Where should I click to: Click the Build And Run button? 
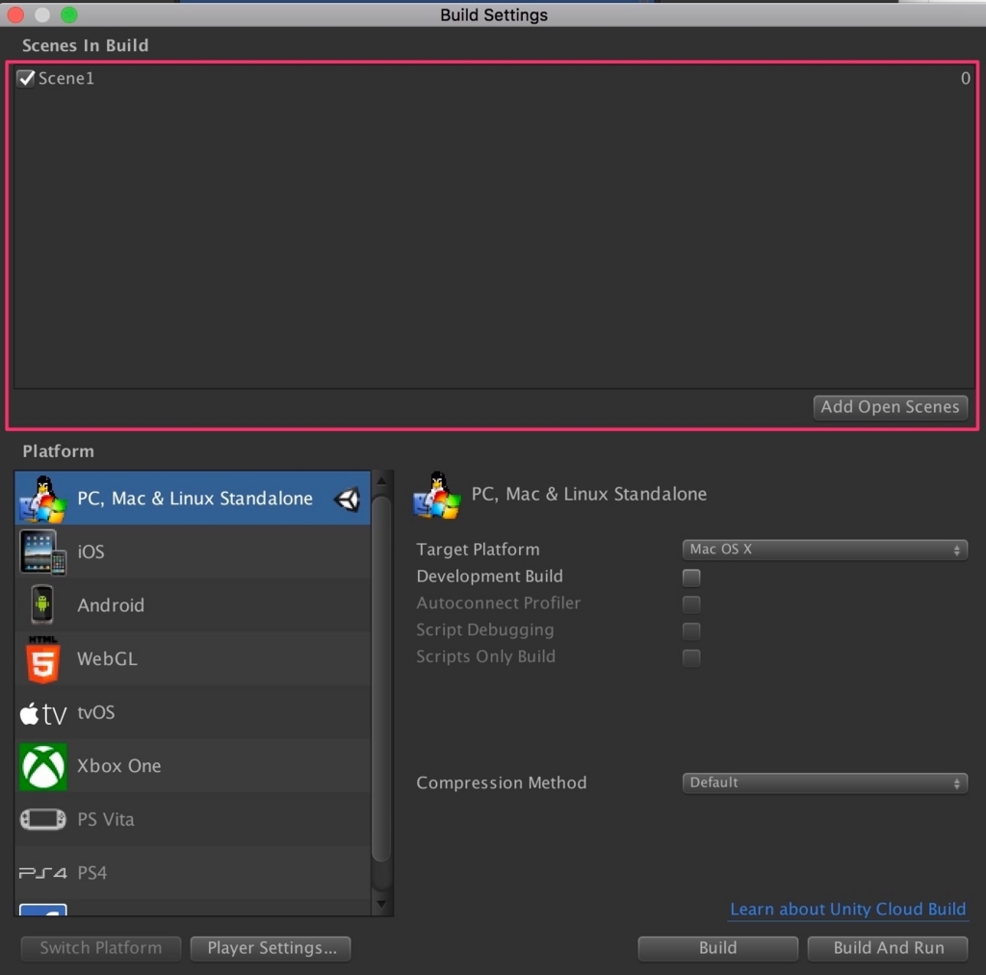(x=887, y=948)
